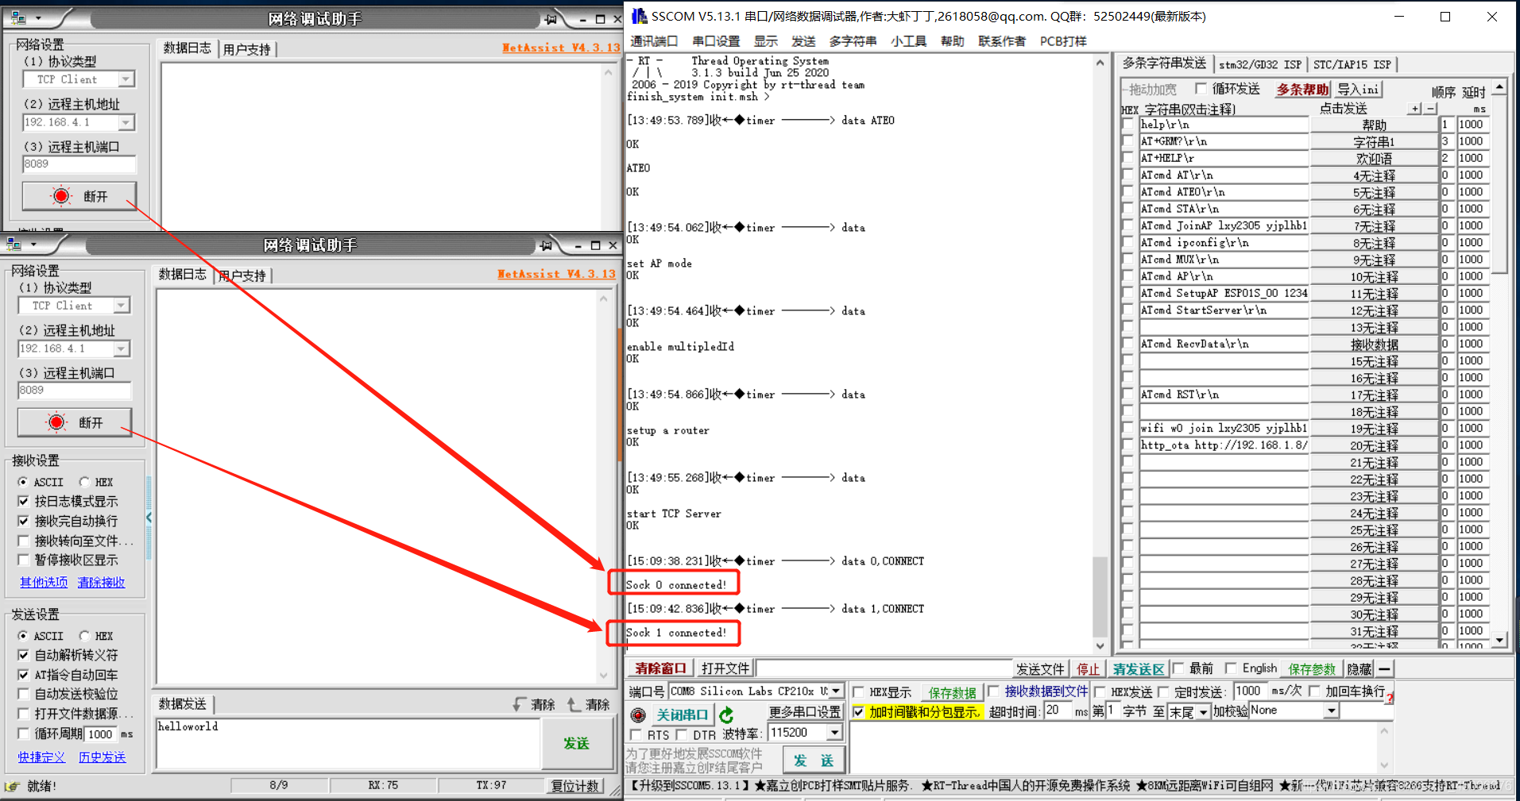Open 协议类型 TCP Client dropdown in top NetAssist
Image resolution: width=1520 pixels, height=801 pixels.
126,79
